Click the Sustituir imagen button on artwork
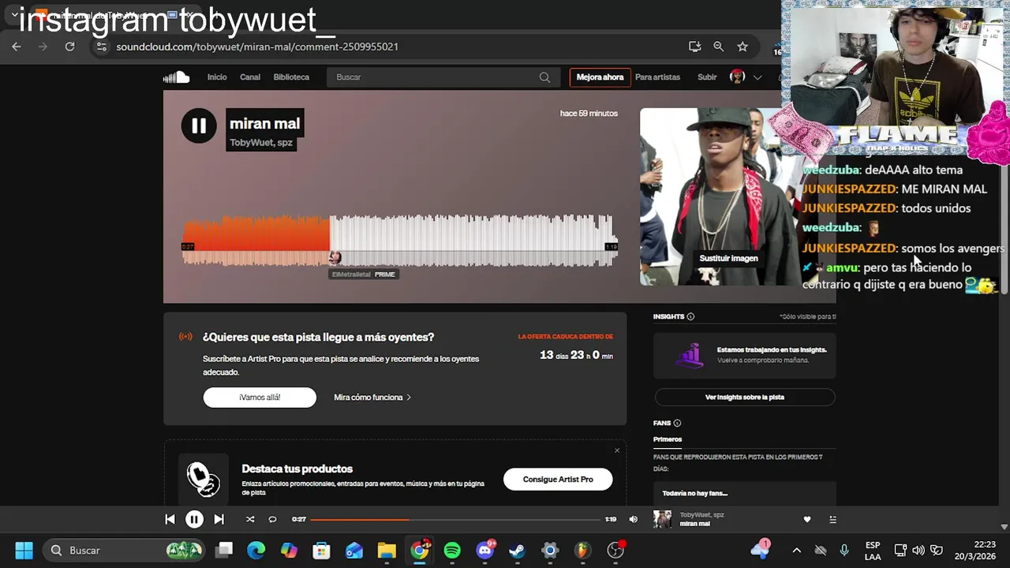The width and height of the screenshot is (1010, 568). pos(728,258)
